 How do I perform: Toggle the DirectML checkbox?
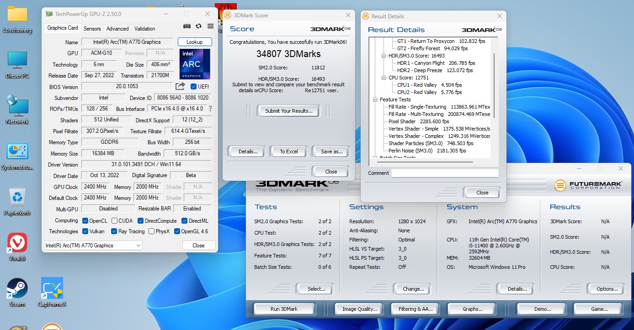click(x=184, y=220)
